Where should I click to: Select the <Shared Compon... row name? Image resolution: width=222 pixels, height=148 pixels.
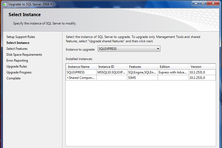[x=81, y=78]
